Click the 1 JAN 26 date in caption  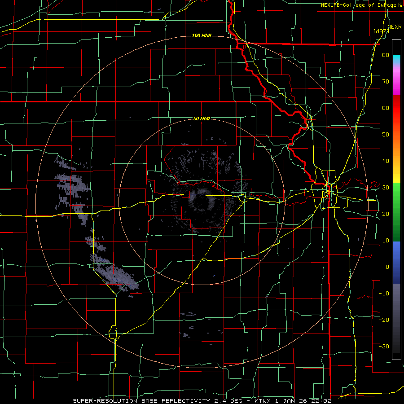click(x=291, y=401)
